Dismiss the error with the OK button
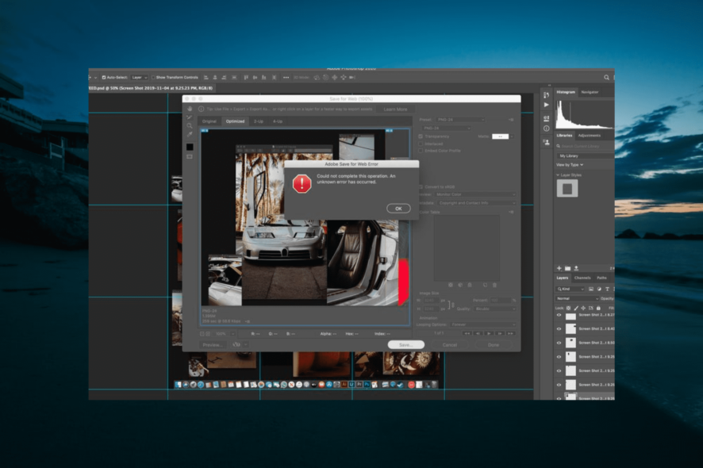Viewport: 703px width, 468px height. [398, 208]
